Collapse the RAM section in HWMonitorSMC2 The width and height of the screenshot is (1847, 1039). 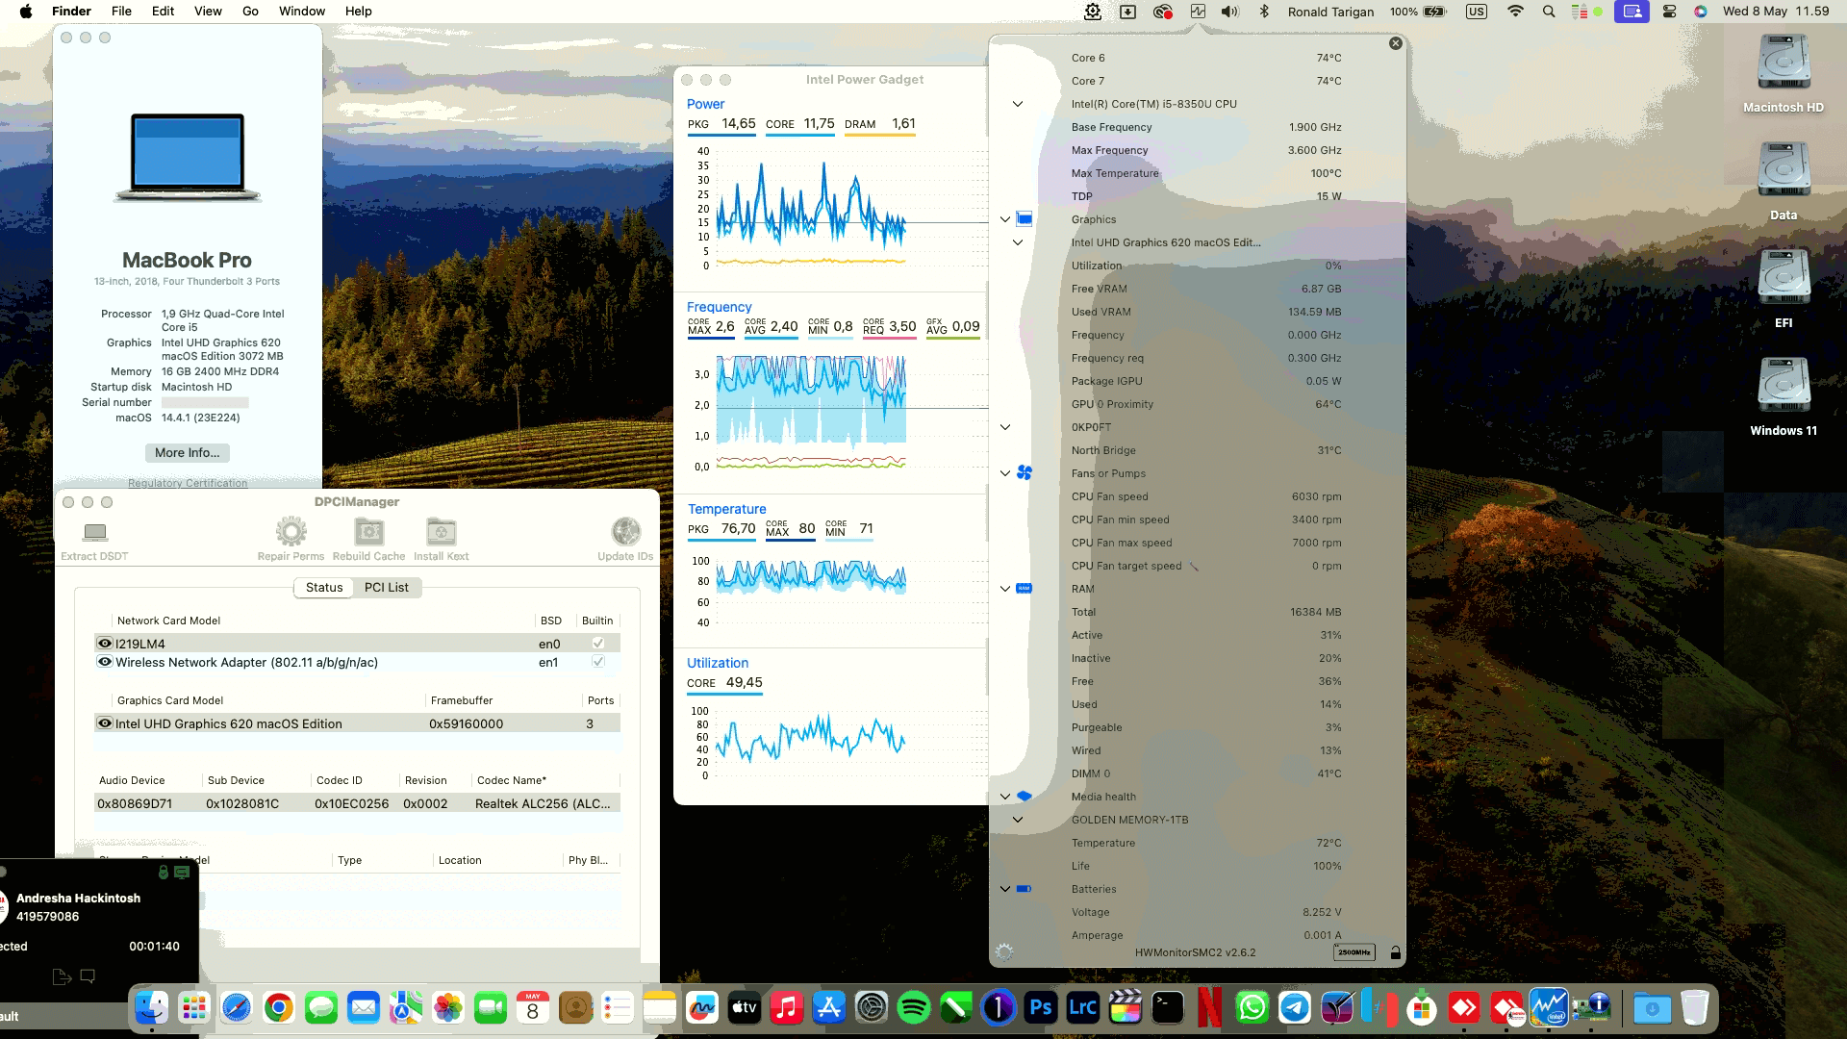tap(1004, 588)
